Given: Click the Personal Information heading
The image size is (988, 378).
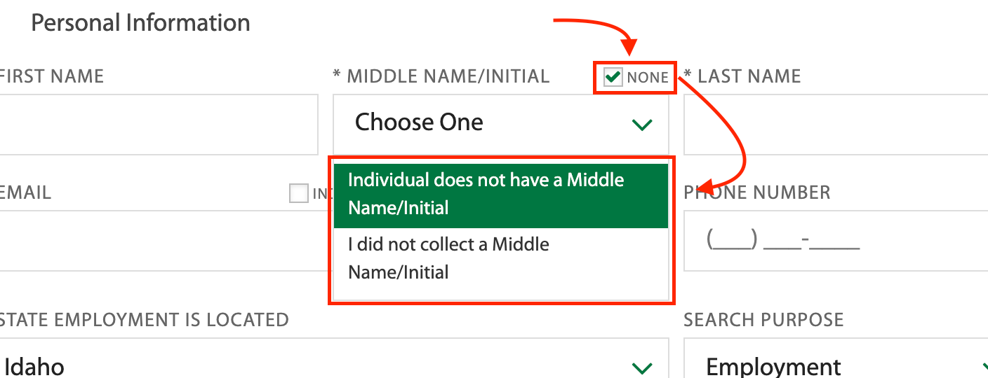Looking at the screenshot, I should click(x=140, y=23).
